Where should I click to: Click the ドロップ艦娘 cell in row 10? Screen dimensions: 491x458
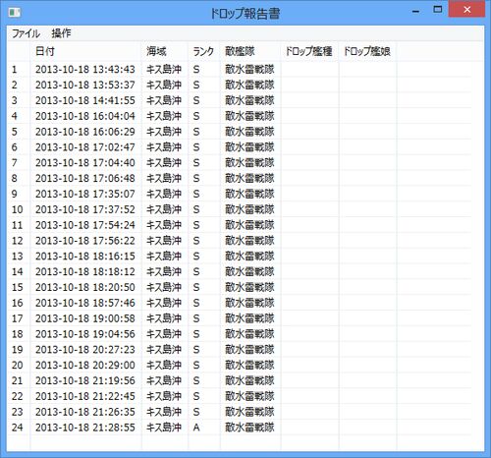point(368,209)
